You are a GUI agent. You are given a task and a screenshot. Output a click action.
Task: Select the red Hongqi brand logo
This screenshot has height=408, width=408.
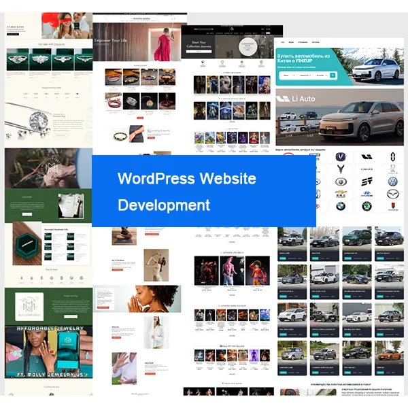click(x=392, y=207)
